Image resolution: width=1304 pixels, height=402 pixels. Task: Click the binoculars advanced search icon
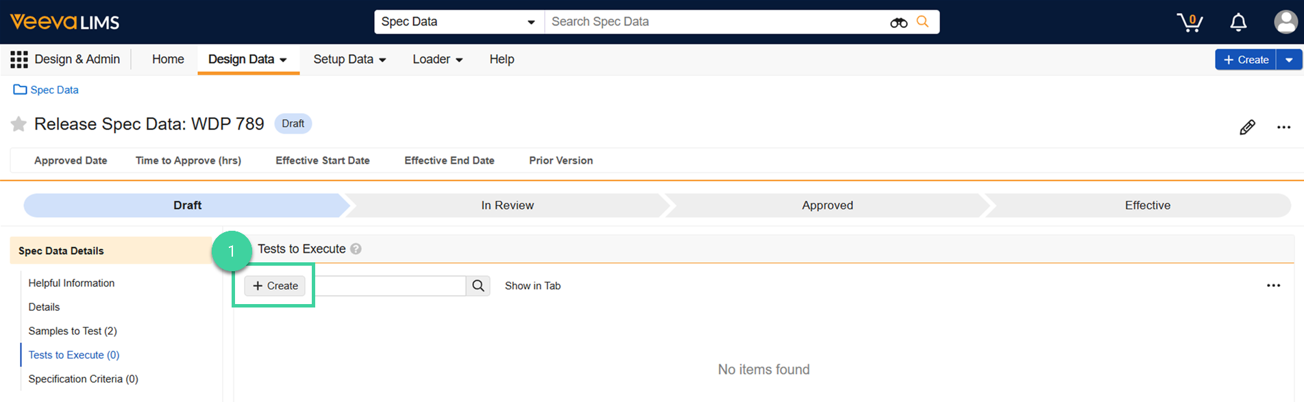[898, 23]
